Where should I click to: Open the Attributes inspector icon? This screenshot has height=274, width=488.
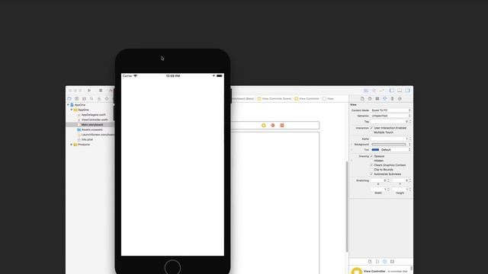tap(384, 99)
